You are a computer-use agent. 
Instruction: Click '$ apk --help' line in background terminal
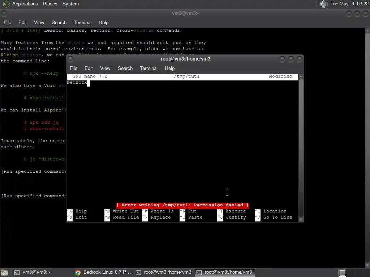click(41, 74)
